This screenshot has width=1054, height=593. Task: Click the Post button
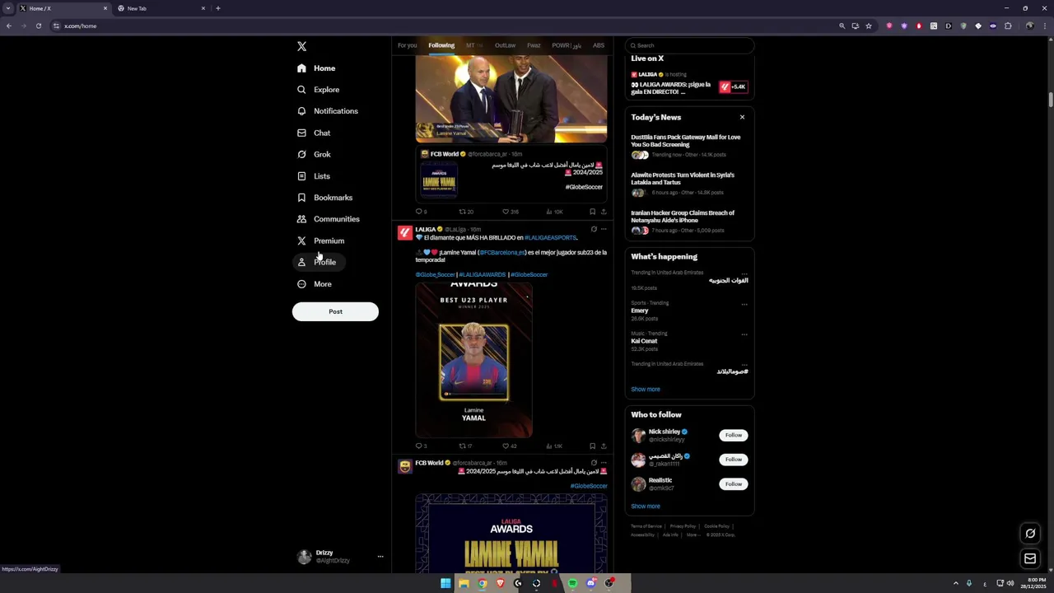click(x=335, y=311)
